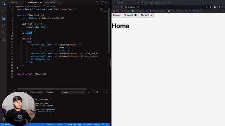Open the Debug Console panel tab
Image resolution: width=225 pixels, height=126 pixels.
click(x=36, y=92)
